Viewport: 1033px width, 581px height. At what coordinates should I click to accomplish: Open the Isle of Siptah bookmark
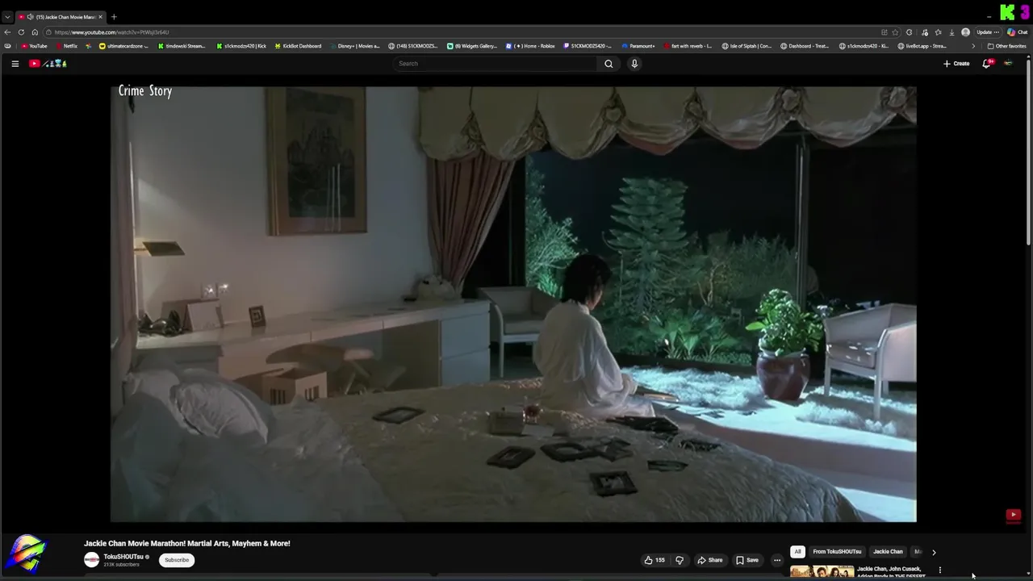747,46
